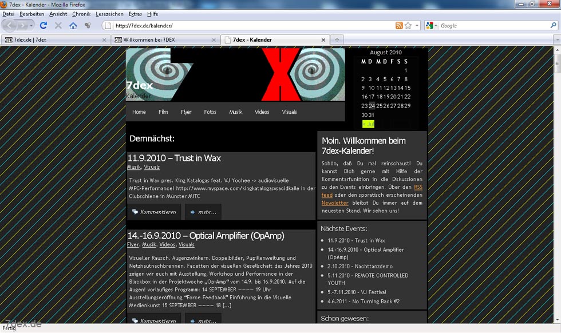Open the Bearbeiten menu
The height and width of the screenshot is (333, 561).
click(32, 14)
